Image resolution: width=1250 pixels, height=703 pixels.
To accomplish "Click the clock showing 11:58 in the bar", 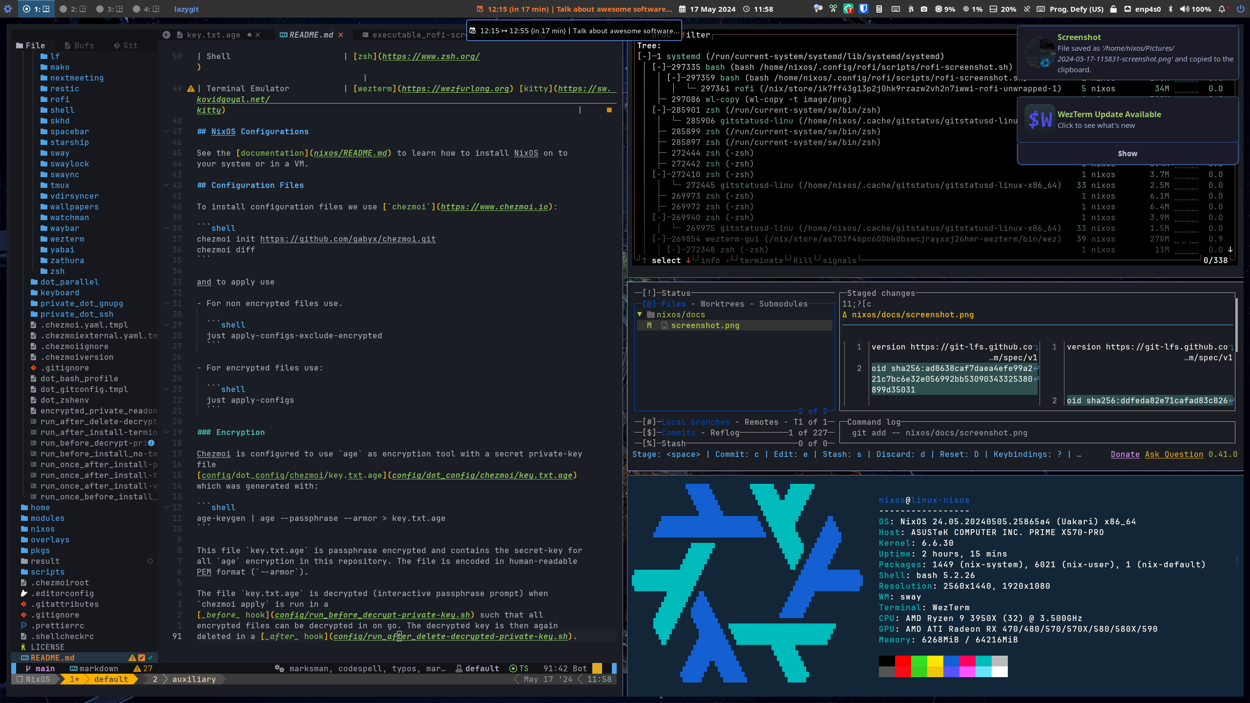I will click(x=758, y=9).
